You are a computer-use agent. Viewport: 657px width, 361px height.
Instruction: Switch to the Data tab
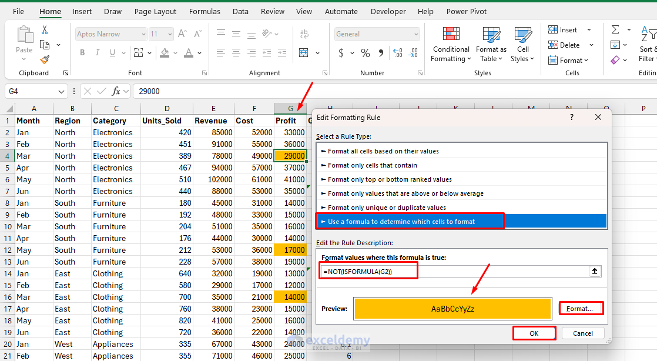(x=240, y=11)
